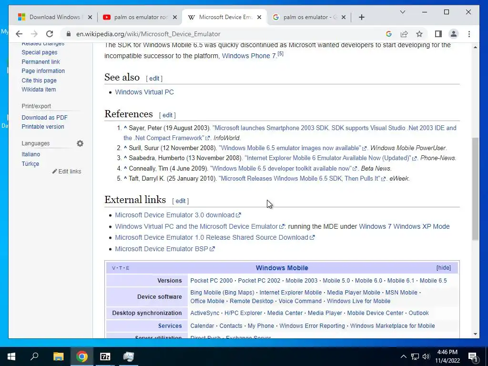
Task: Open Microsoft Device Emulator 3.0 download link
Action: (x=178, y=215)
